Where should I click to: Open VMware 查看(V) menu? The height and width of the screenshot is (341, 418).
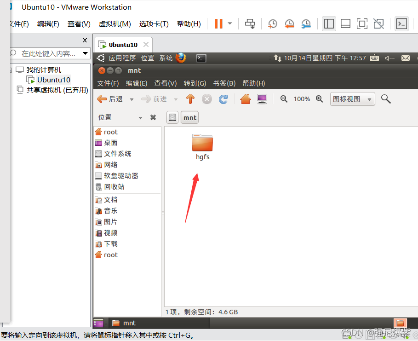click(x=79, y=24)
